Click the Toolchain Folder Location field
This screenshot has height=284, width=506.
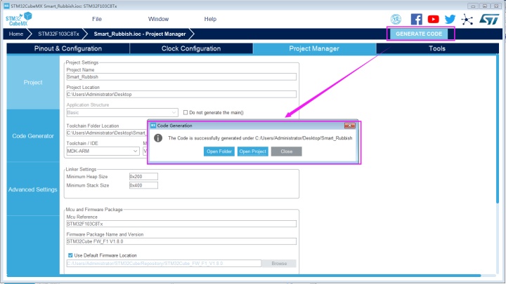(107, 133)
